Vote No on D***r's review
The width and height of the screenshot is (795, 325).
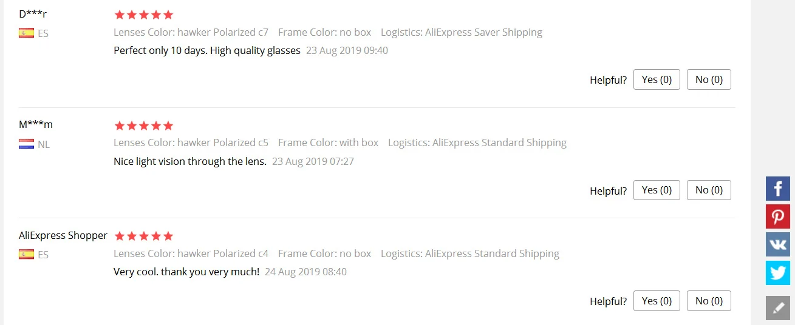point(709,79)
